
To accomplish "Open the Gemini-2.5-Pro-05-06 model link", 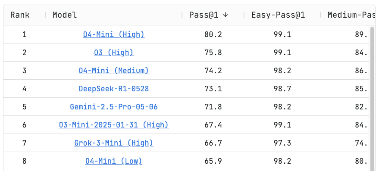I will pyautogui.click(x=113, y=107).
